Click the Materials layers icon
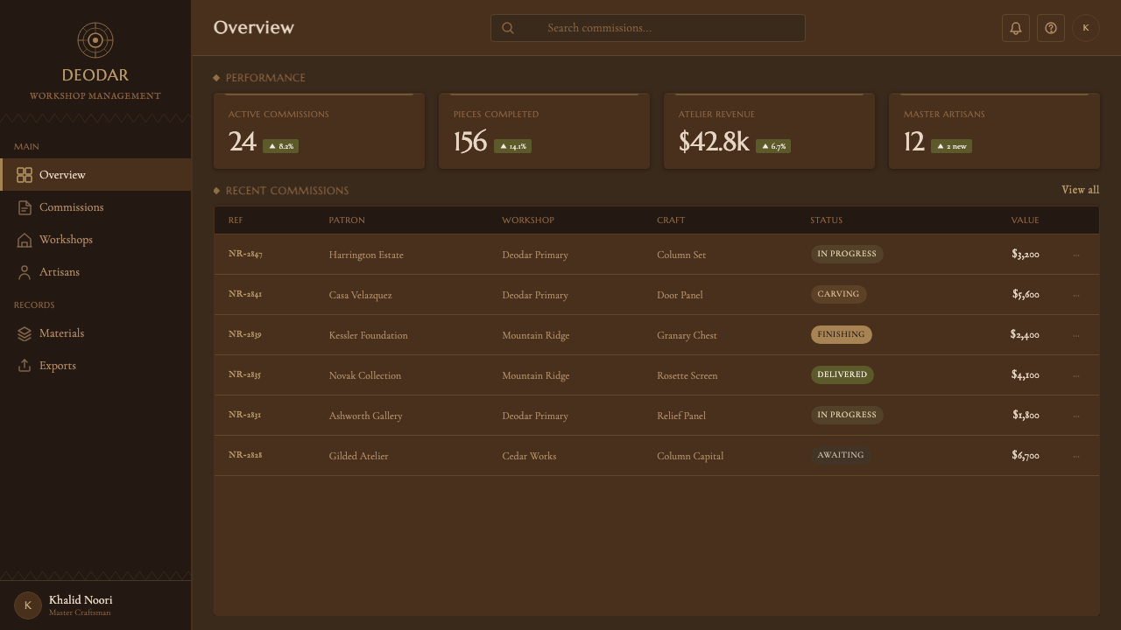Viewport: 1121px width, 630px height. (25, 333)
